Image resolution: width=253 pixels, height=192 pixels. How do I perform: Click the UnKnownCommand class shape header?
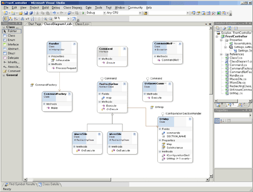[157, 86]
